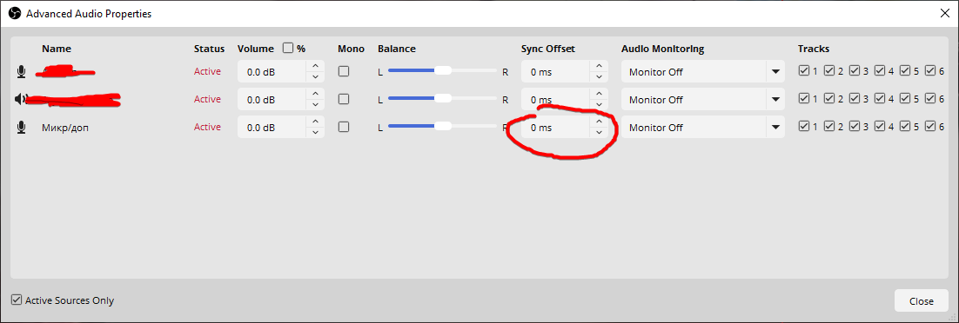Lower redacted mic source sync offset with the down arrow
The image size is (959, 323).
599,77
